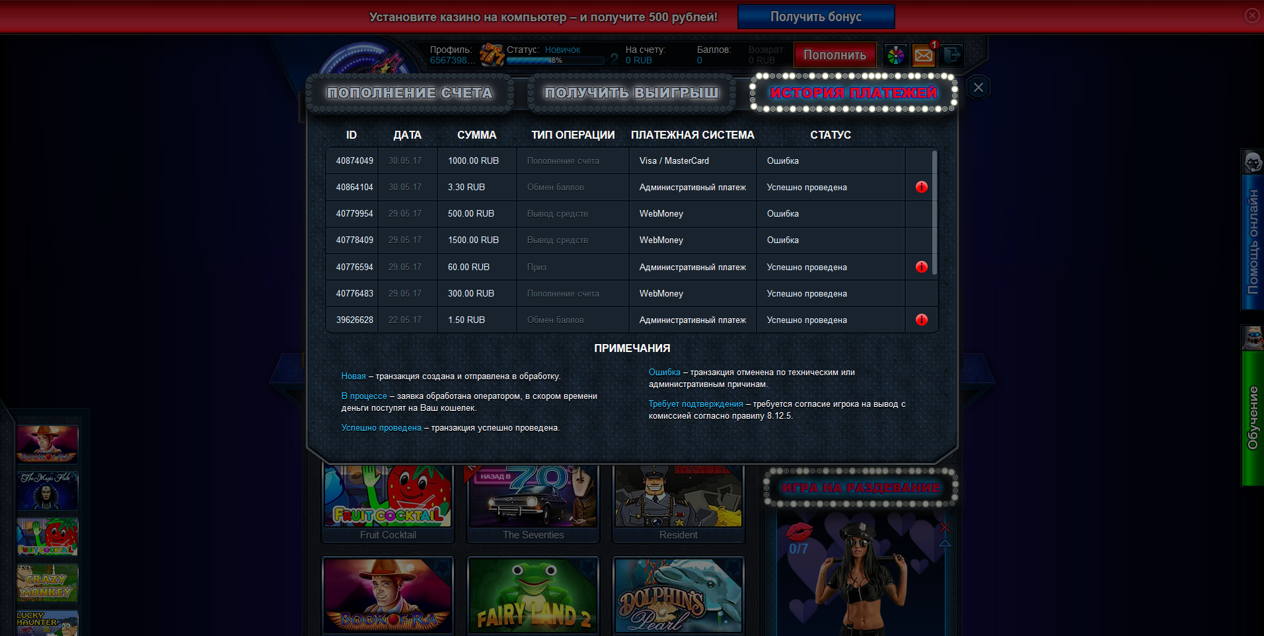
Task: Click the Получить бонус button
Action: click(815, 17)
